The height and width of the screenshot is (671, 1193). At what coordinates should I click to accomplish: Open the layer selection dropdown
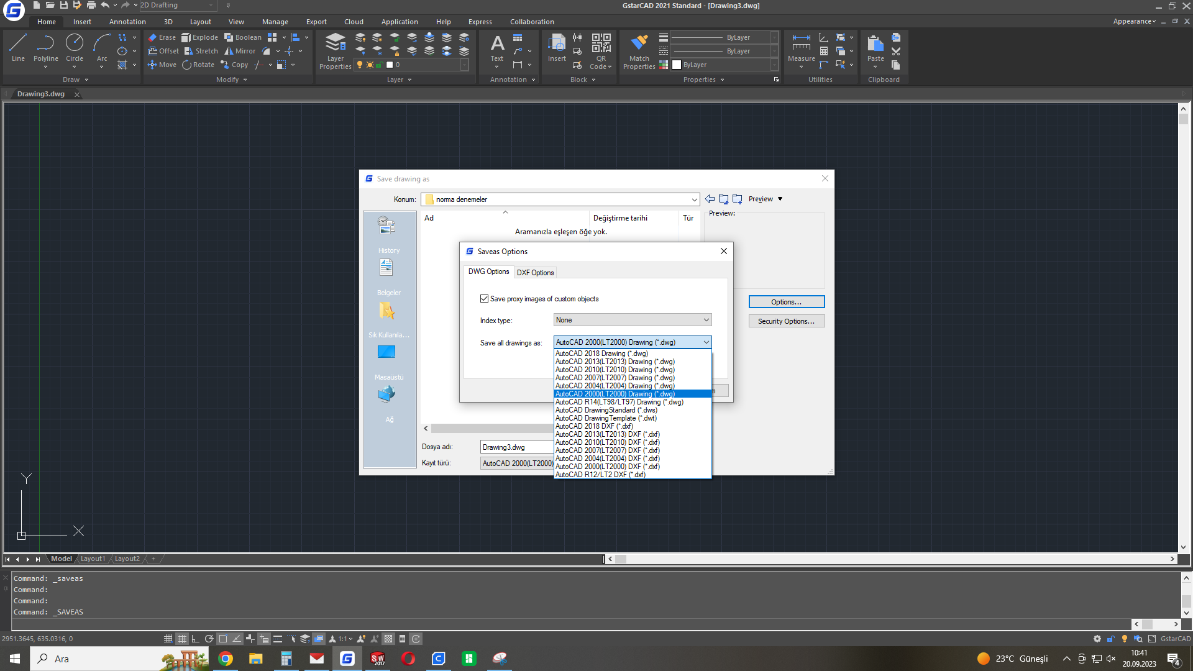coord(464,65)
